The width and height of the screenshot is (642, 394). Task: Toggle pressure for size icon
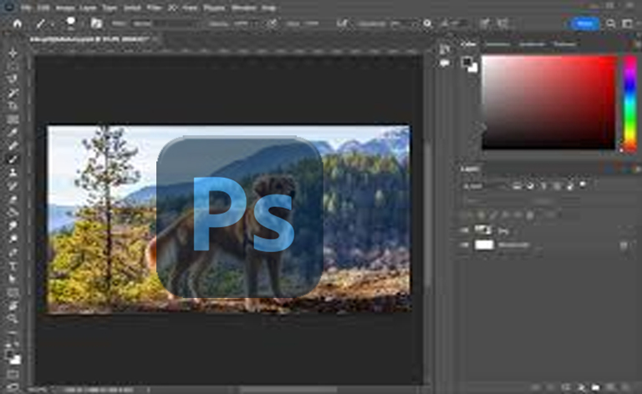484,23
